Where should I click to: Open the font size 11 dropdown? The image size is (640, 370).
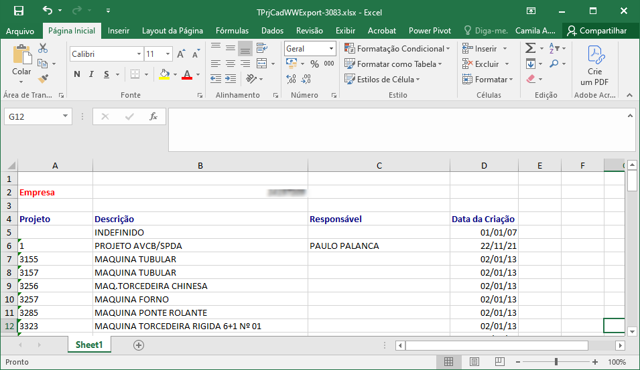tap(168, 54)
